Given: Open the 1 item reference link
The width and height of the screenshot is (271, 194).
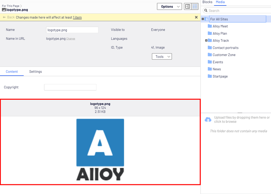Looking at the screenshot, I should pos(77,17).
